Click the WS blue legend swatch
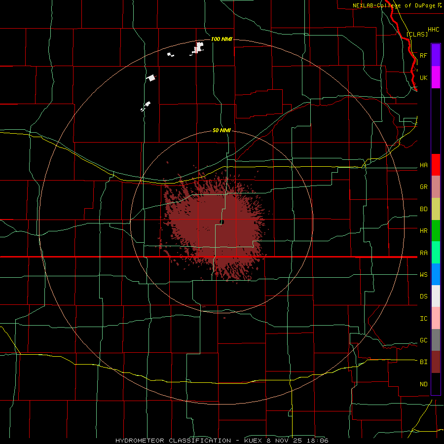This screenshot has height=444, width=444. coord(436,274)
